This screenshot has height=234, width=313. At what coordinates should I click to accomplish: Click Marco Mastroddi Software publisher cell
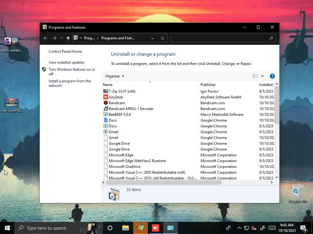[222, 115]
